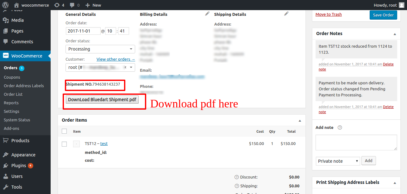407x194 pixels.
Task: Click the order date field 2017-11-01
Action: pyautogui.click(x=83, y=31)
